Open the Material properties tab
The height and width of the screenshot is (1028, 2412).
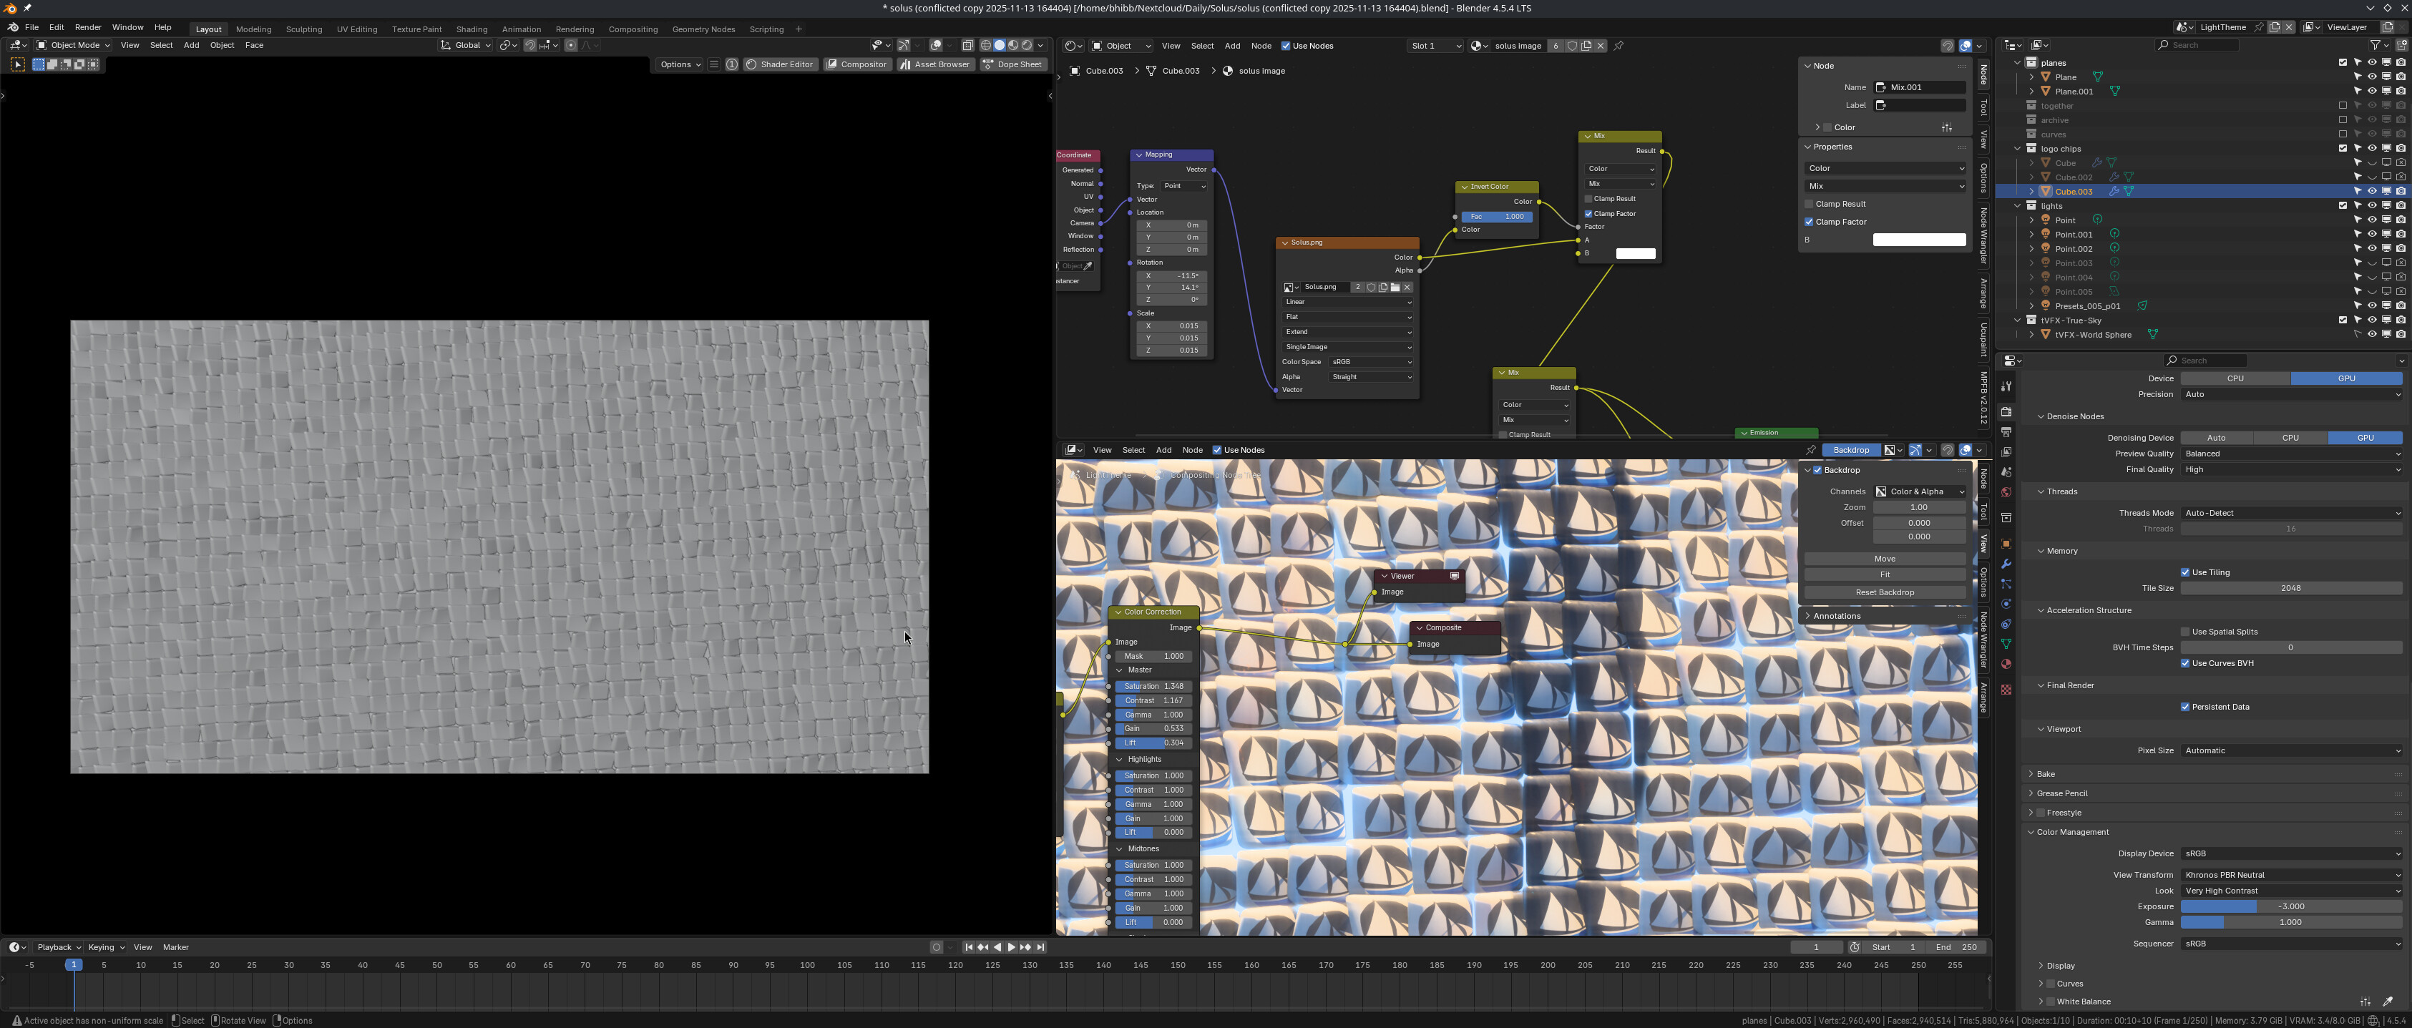point(2006,664)
